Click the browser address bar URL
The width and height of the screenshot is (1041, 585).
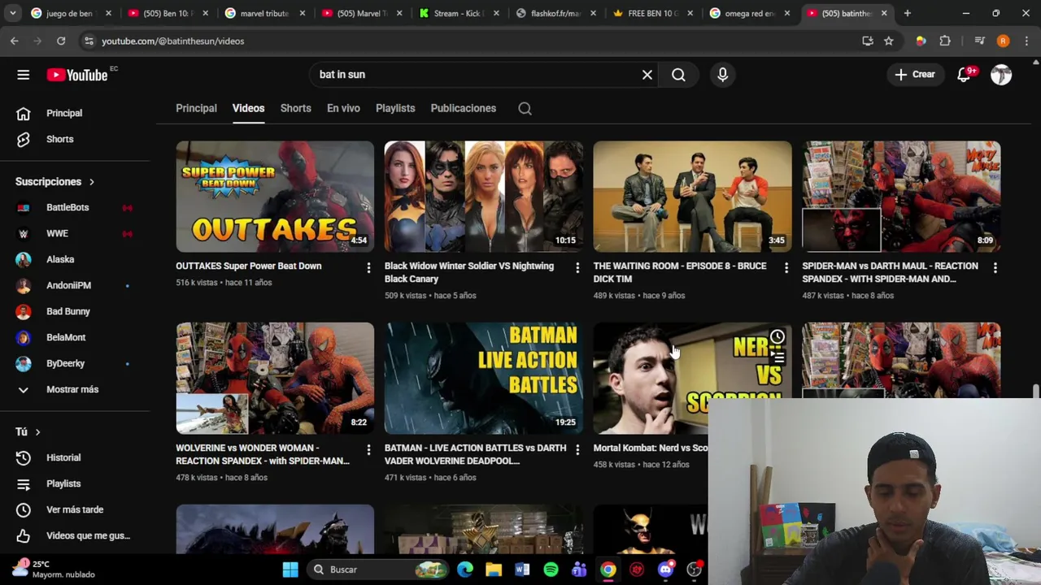click(172, 41)
